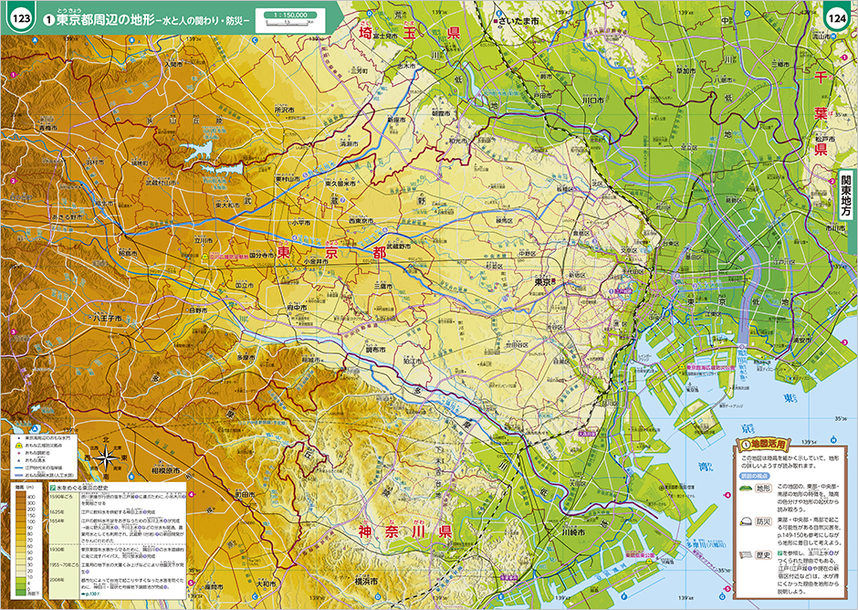The height and width of the screenshot is (610, 858).
Task: Click the map title 東京都周辺の地形
Action: click(x=105, y=20)
